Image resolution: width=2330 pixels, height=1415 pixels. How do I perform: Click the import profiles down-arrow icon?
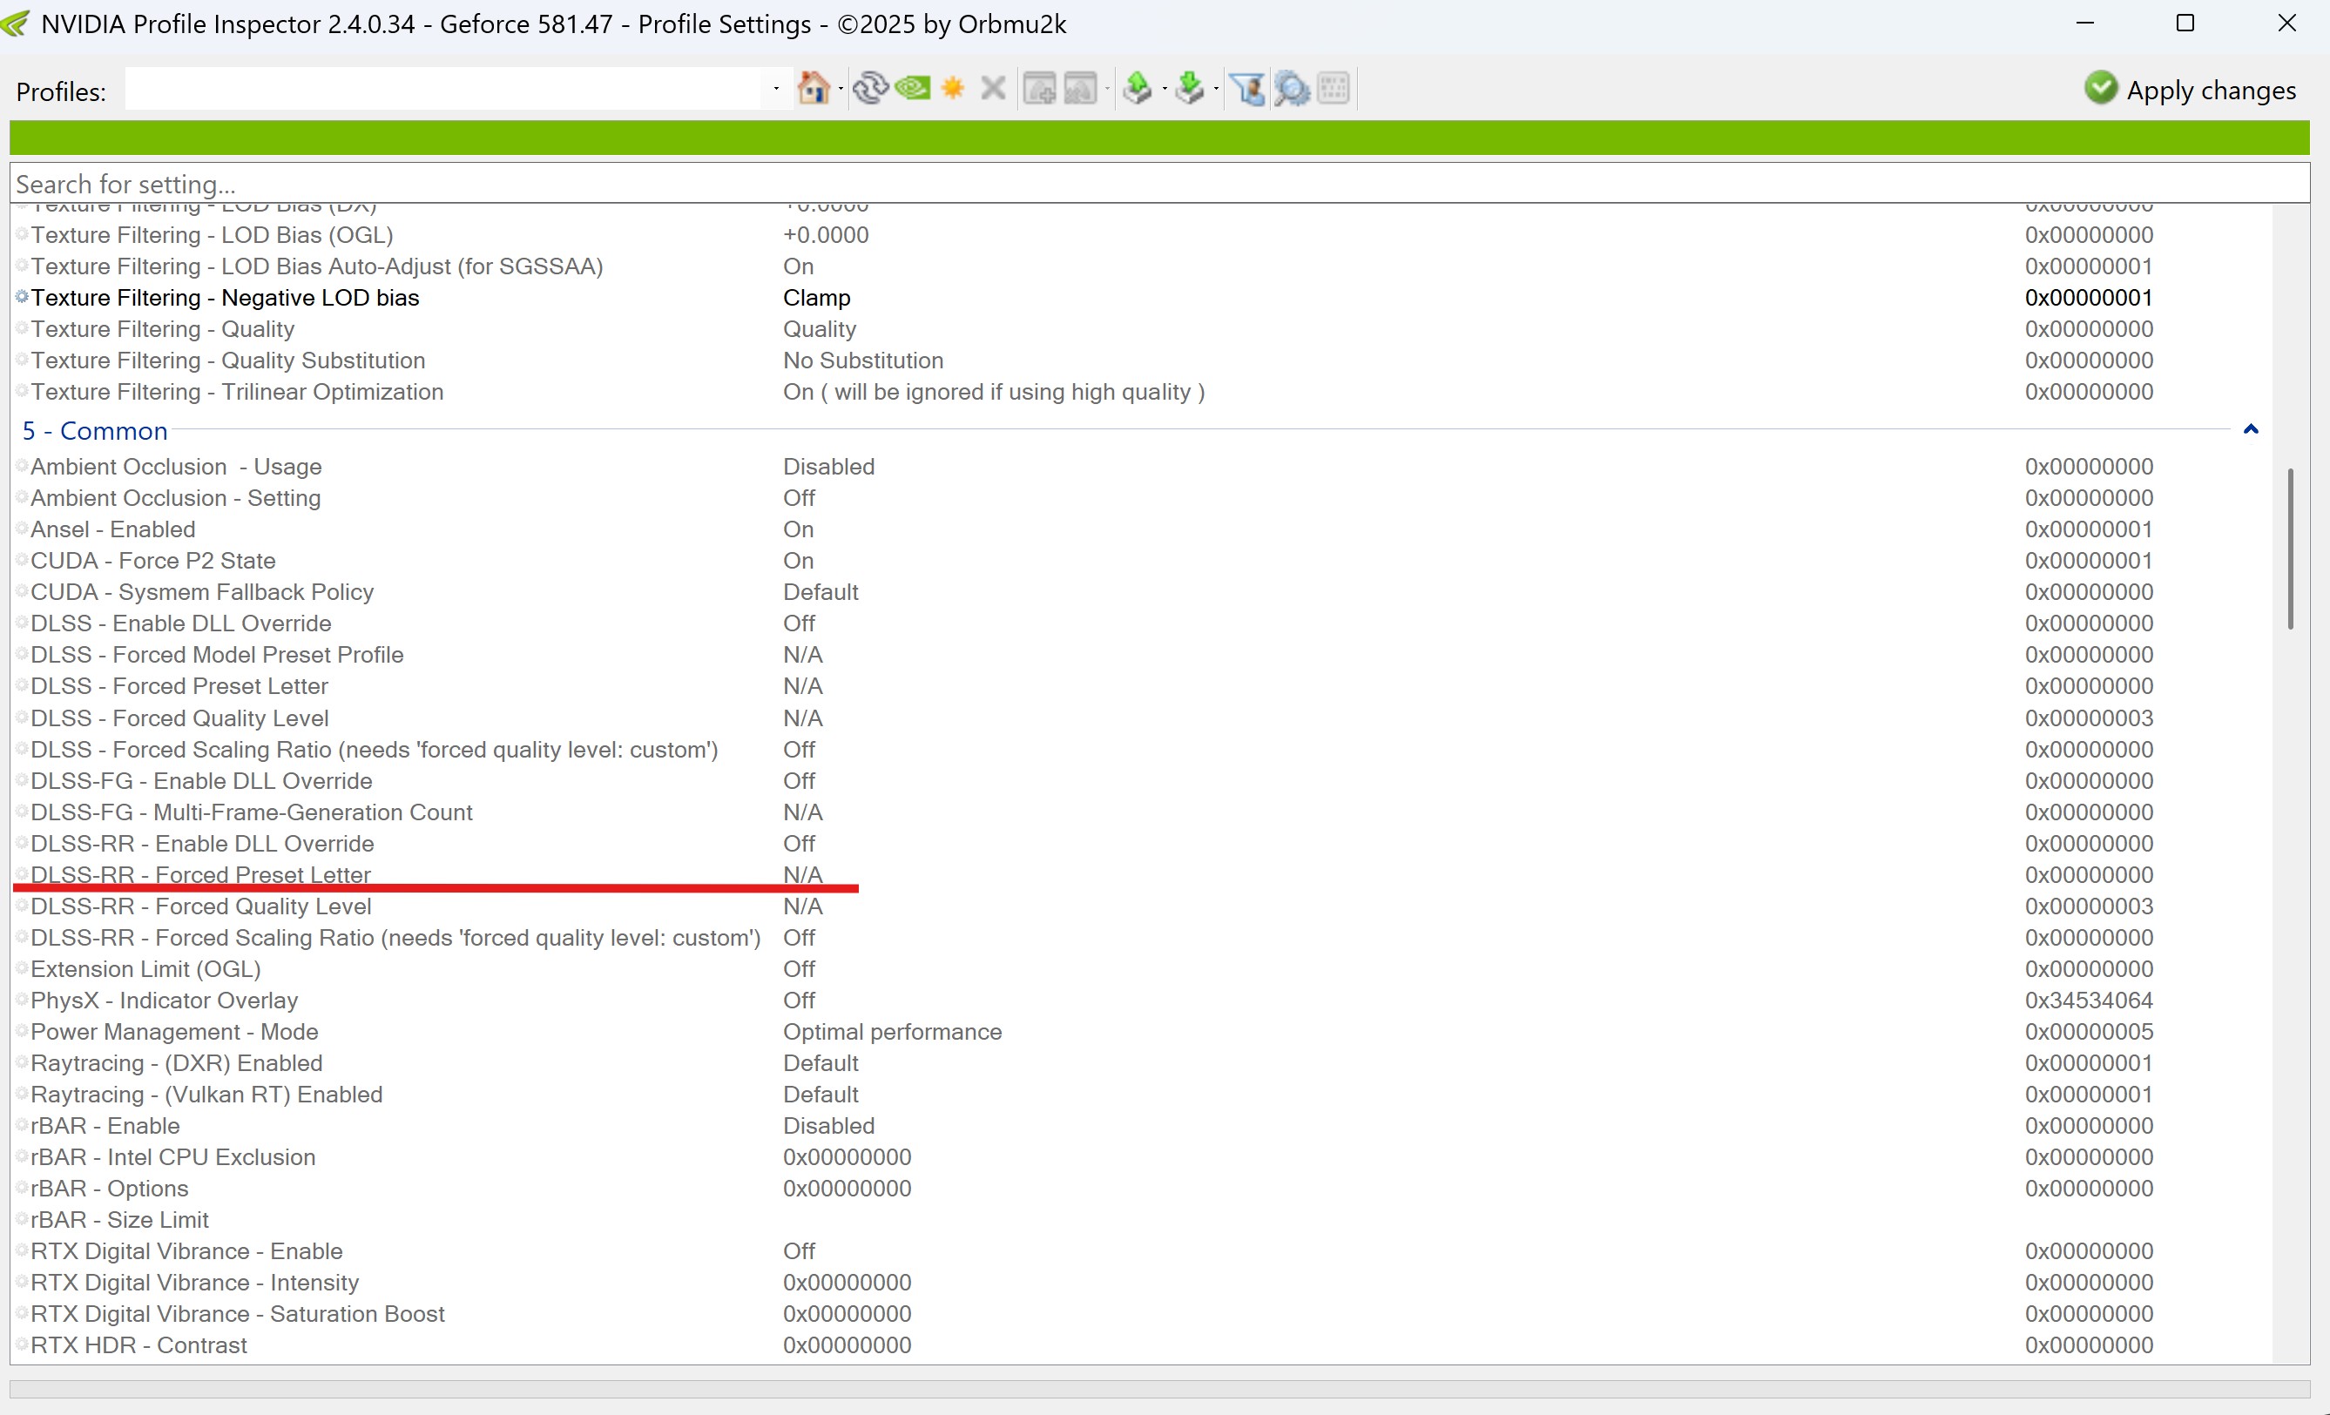(x=1190, y=89)
